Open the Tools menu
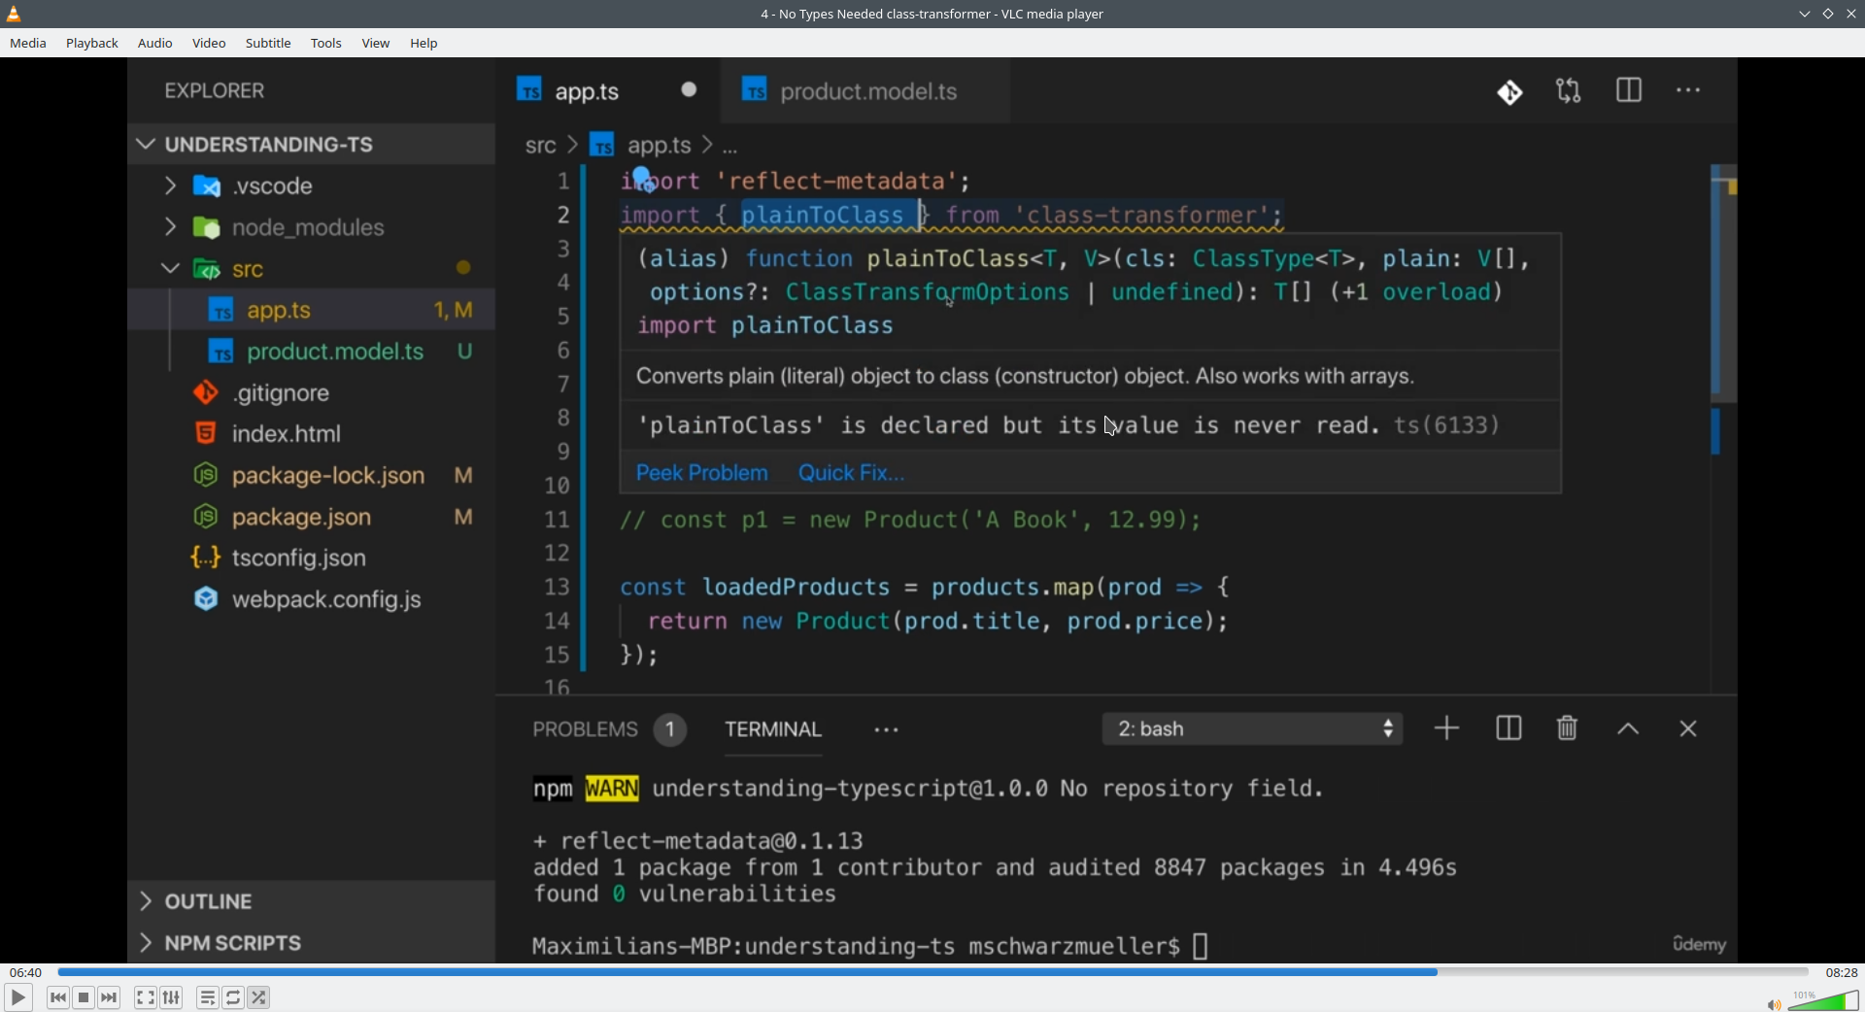 tap(326, 44)
